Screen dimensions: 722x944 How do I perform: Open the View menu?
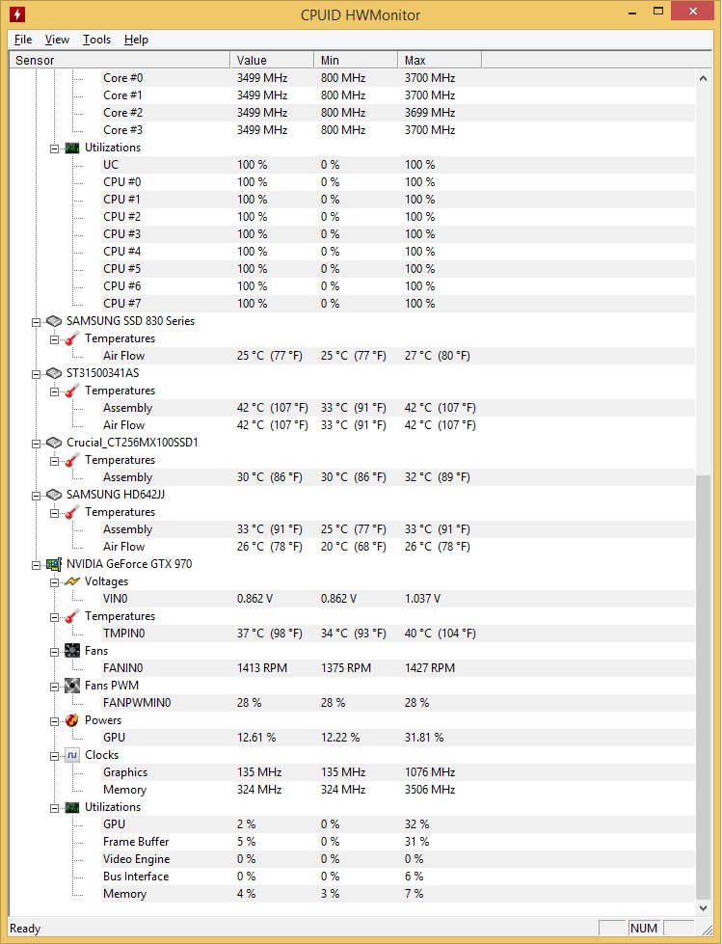[x=57, y=40]
